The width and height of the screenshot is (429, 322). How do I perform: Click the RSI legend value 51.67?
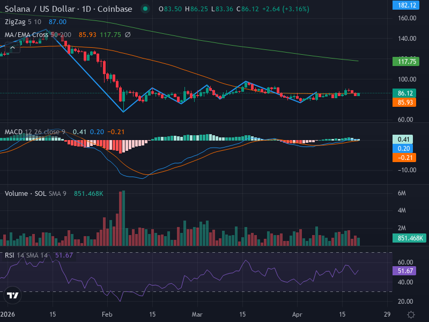[x=64, y=255]
